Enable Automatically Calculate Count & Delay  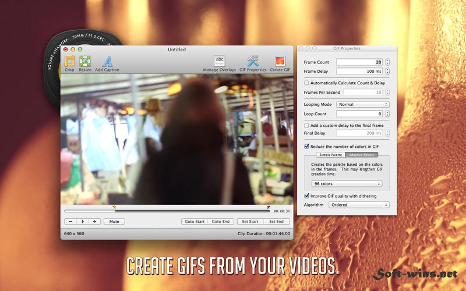point(306,83)
